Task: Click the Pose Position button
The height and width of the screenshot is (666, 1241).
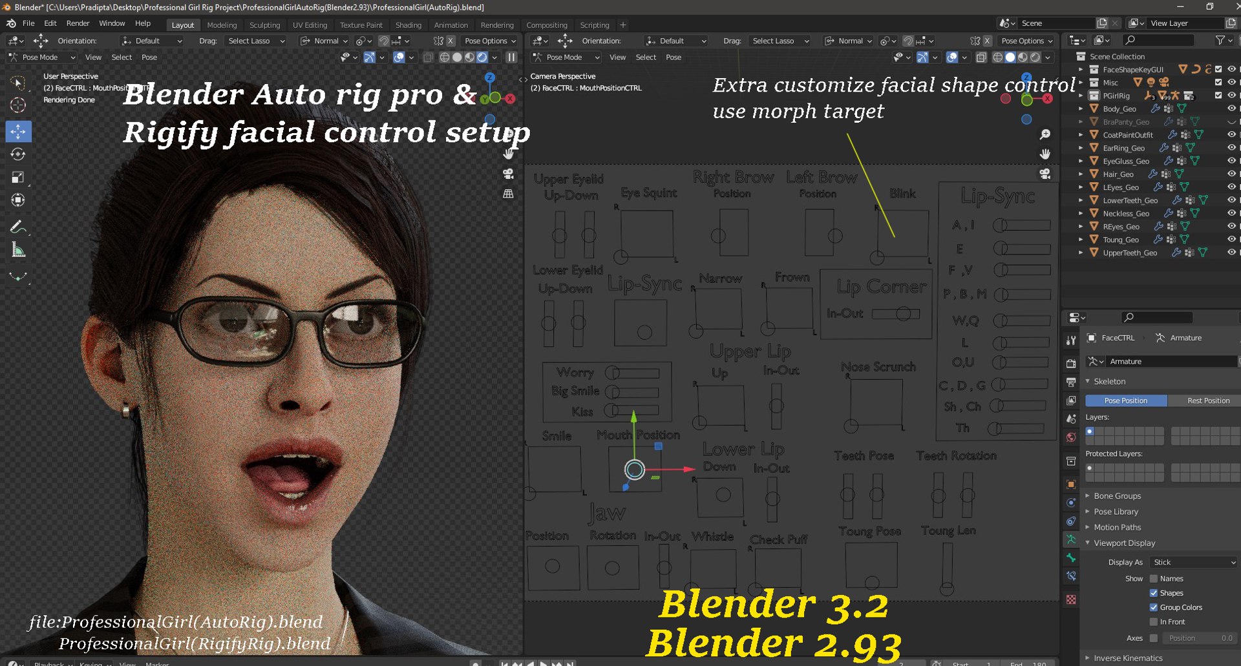Action: [1126, 401]
